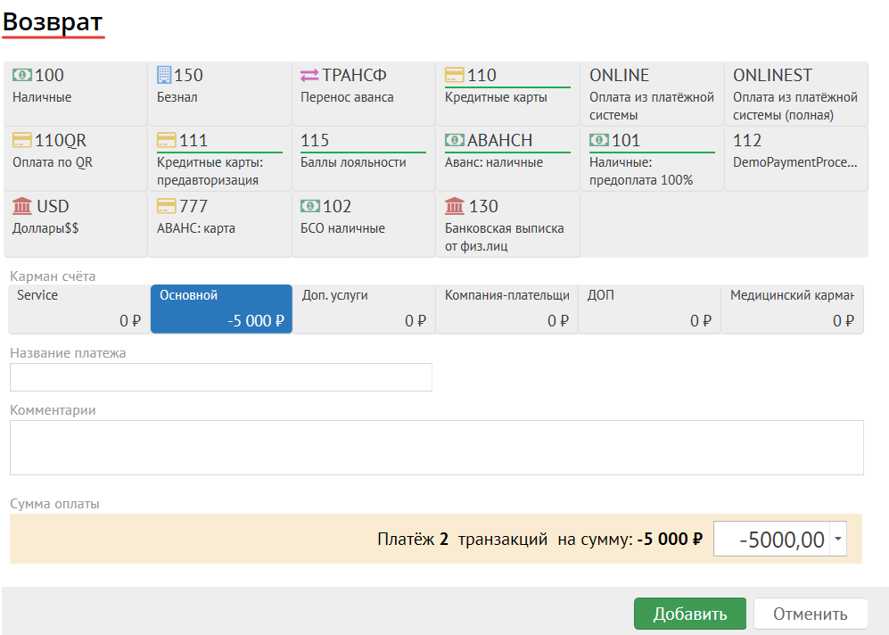Choose the 102 БСО наличные icon
The height and width of the screenshot is (635, 889).
click(310, 207)
